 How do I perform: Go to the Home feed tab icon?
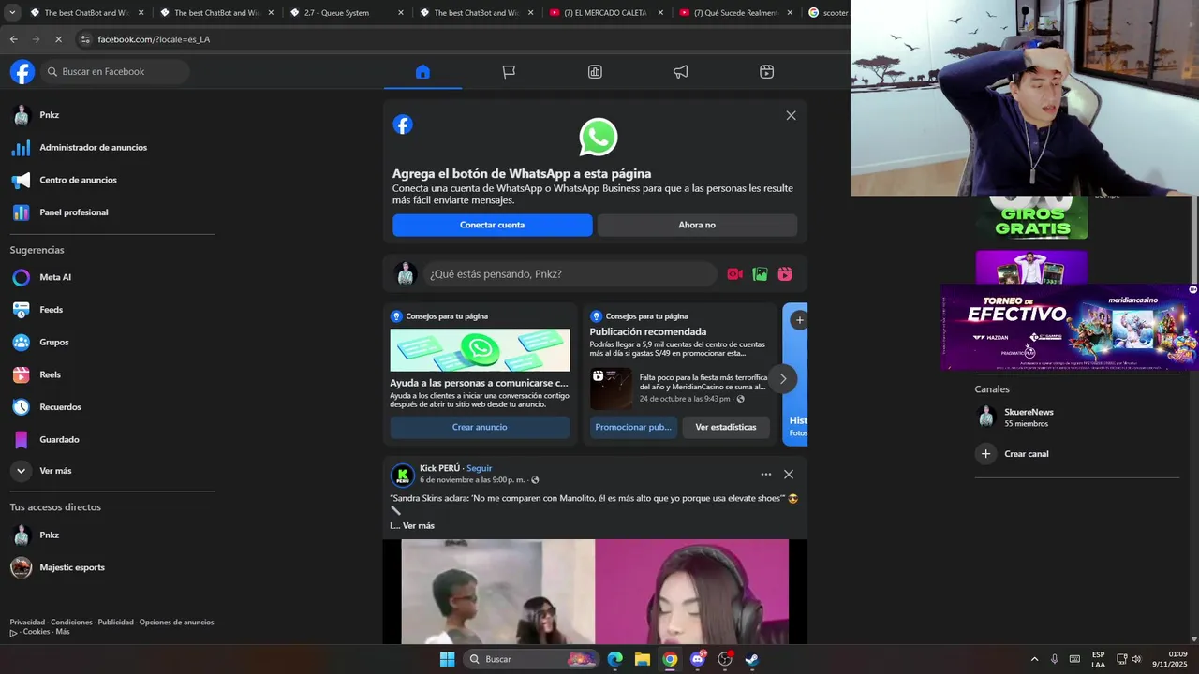click(x=422, y=72)
